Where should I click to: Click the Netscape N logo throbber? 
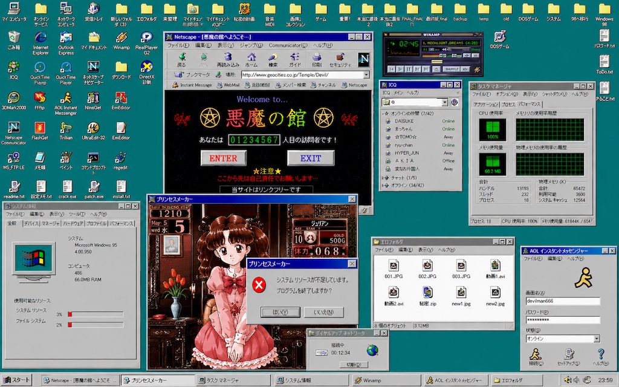click(x=363, y=60)
